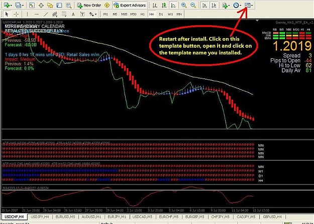This screenshot has width=314, height=224.
Task: Switch to the CADJPY,M5 chart tab
Action: click(x=246, y=217)
